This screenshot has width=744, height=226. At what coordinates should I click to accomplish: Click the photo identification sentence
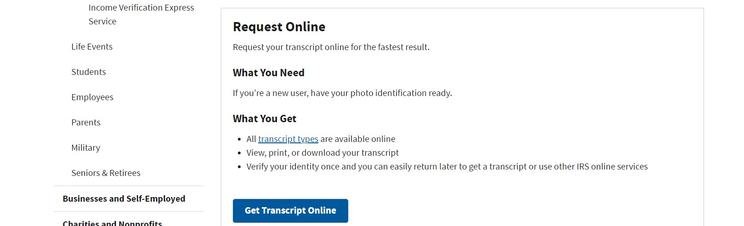tap(342, 93)
